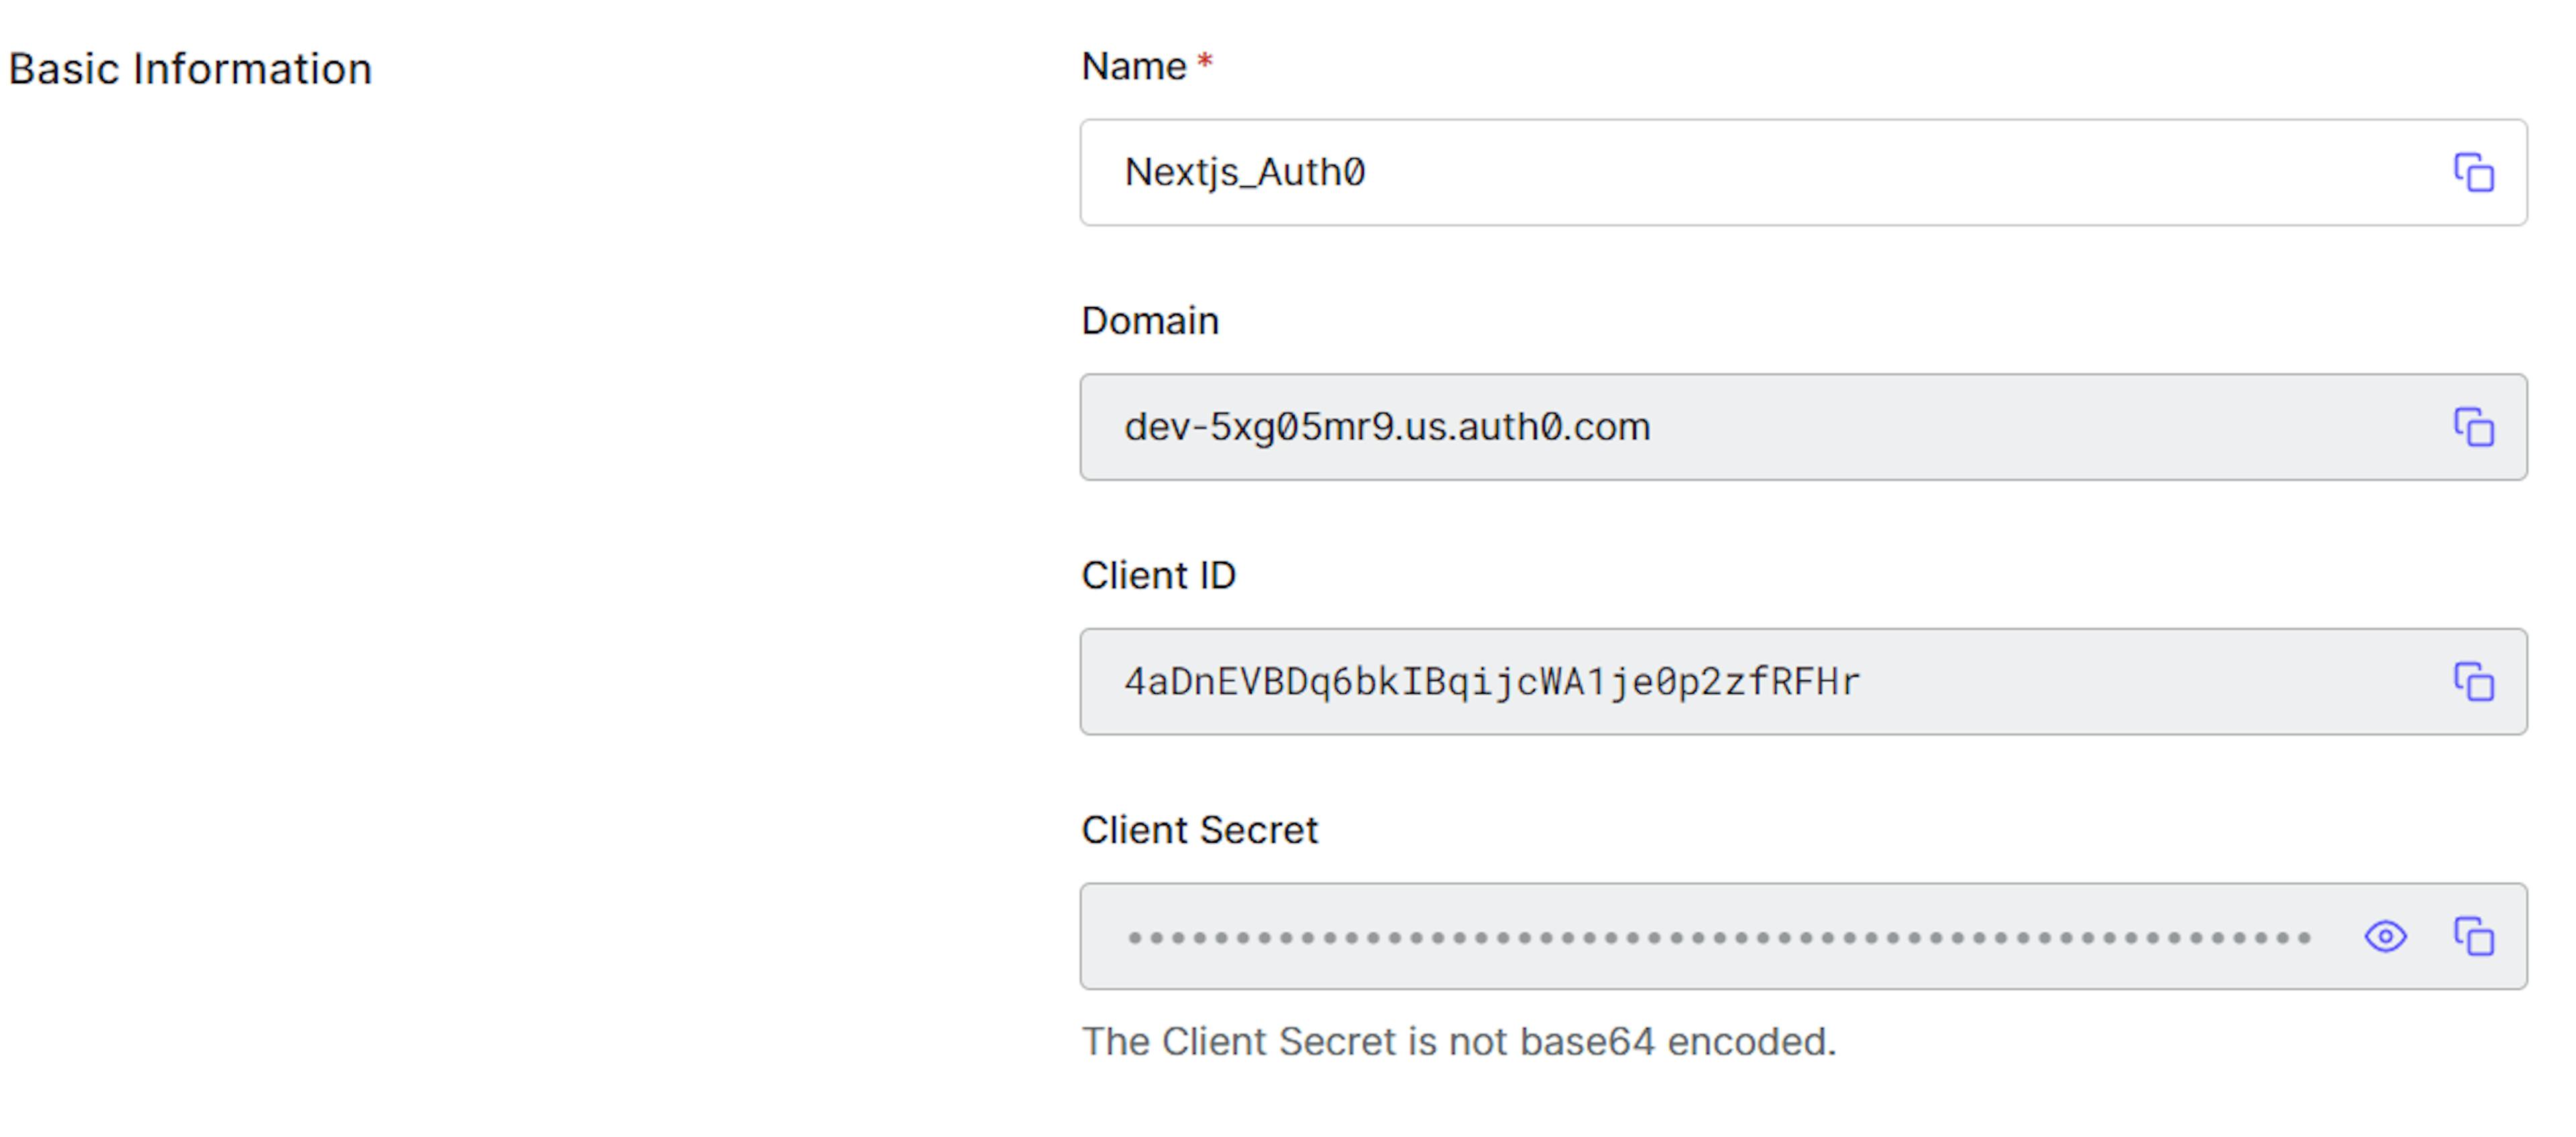Click the 4aDnEVBDq6bk client ID string
Screen dimensions: 2576x1137
pyautogui.click(x=1491, y=682)
